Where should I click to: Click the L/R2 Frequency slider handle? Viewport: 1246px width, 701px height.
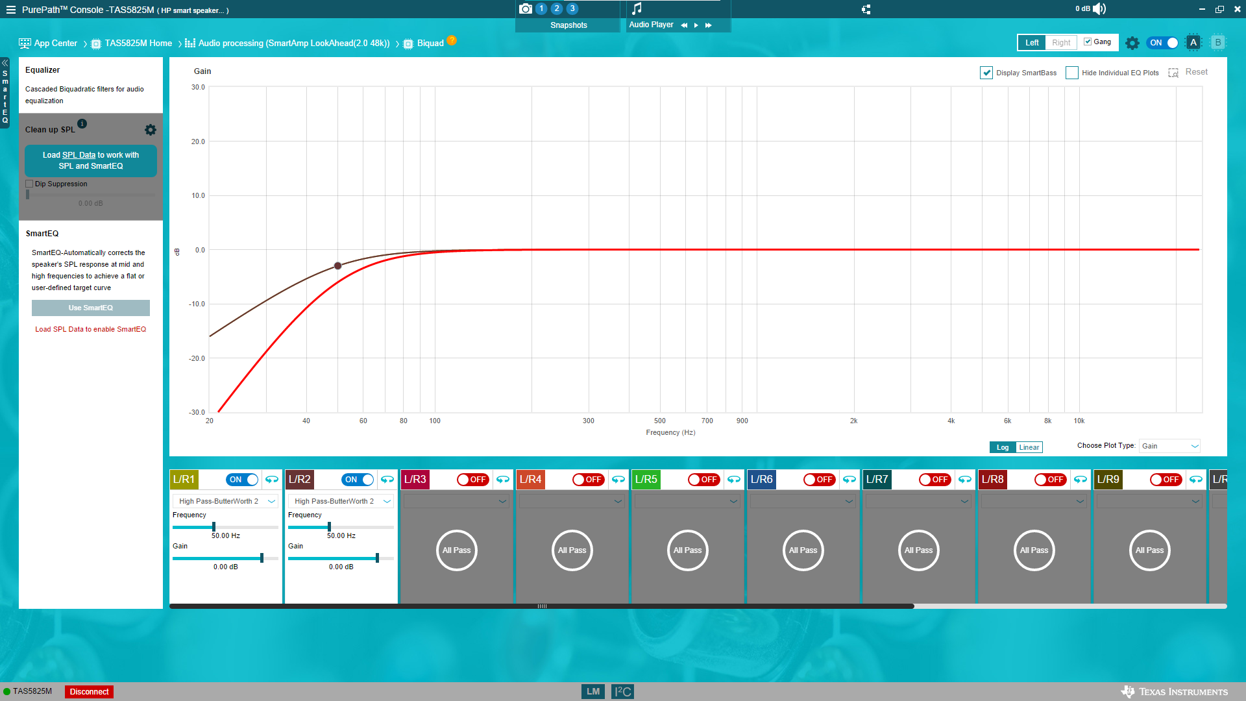[x=329, y=527]
